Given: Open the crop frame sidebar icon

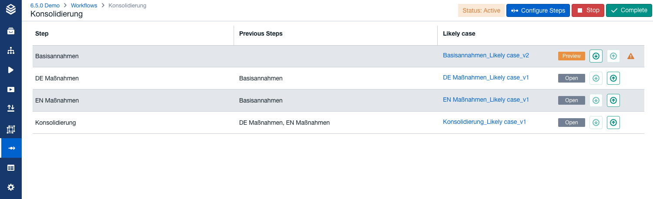Looking at the screenshot, I should [11, 129].
